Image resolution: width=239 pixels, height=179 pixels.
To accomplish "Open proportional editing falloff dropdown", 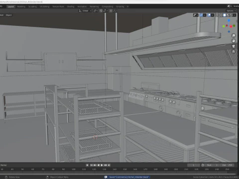I will coord(116,11).
